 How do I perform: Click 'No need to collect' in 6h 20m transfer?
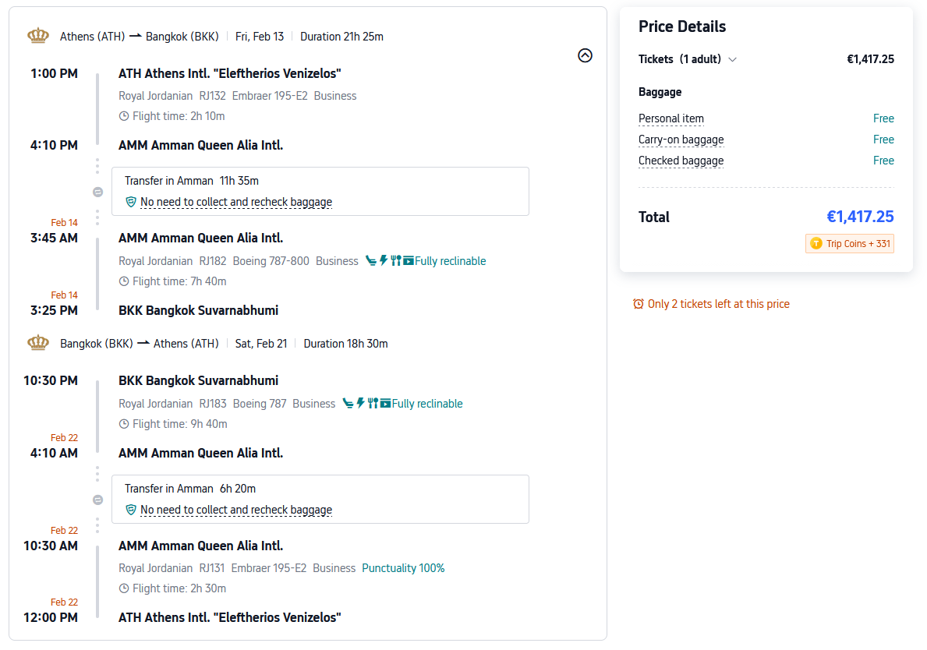235,510
